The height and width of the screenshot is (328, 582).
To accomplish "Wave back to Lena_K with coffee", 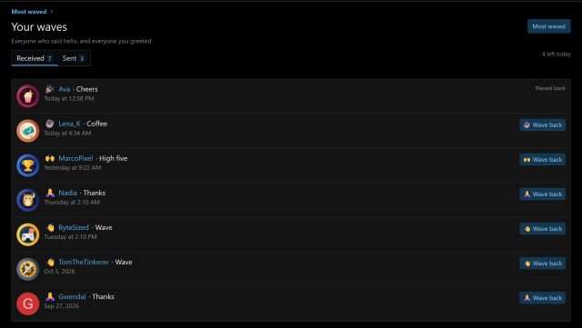I will click(542, 125).
